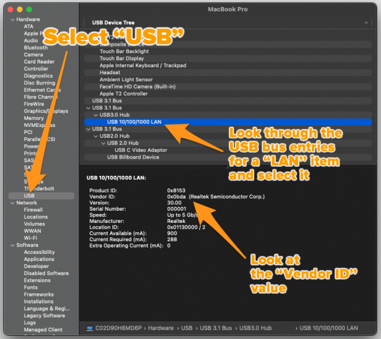
Task: Select the Fonts entry in the sidebar
Action: coord(30,288)
